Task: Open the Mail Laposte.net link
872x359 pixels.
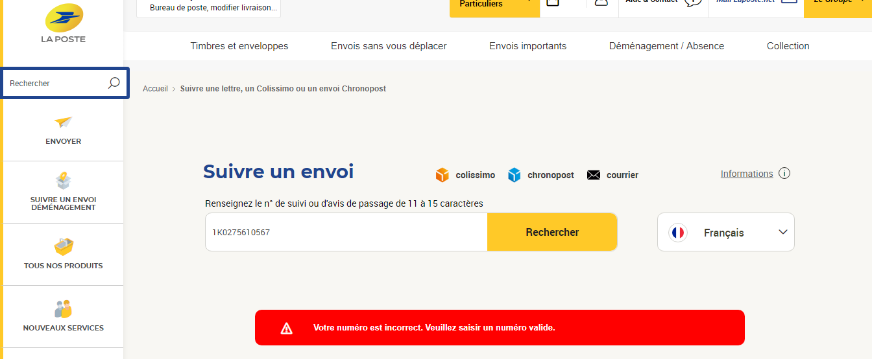Action: [x=756, y=3]
